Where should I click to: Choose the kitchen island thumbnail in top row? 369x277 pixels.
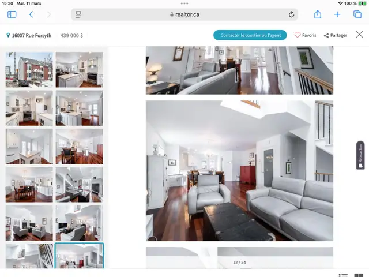coord(79,70)
